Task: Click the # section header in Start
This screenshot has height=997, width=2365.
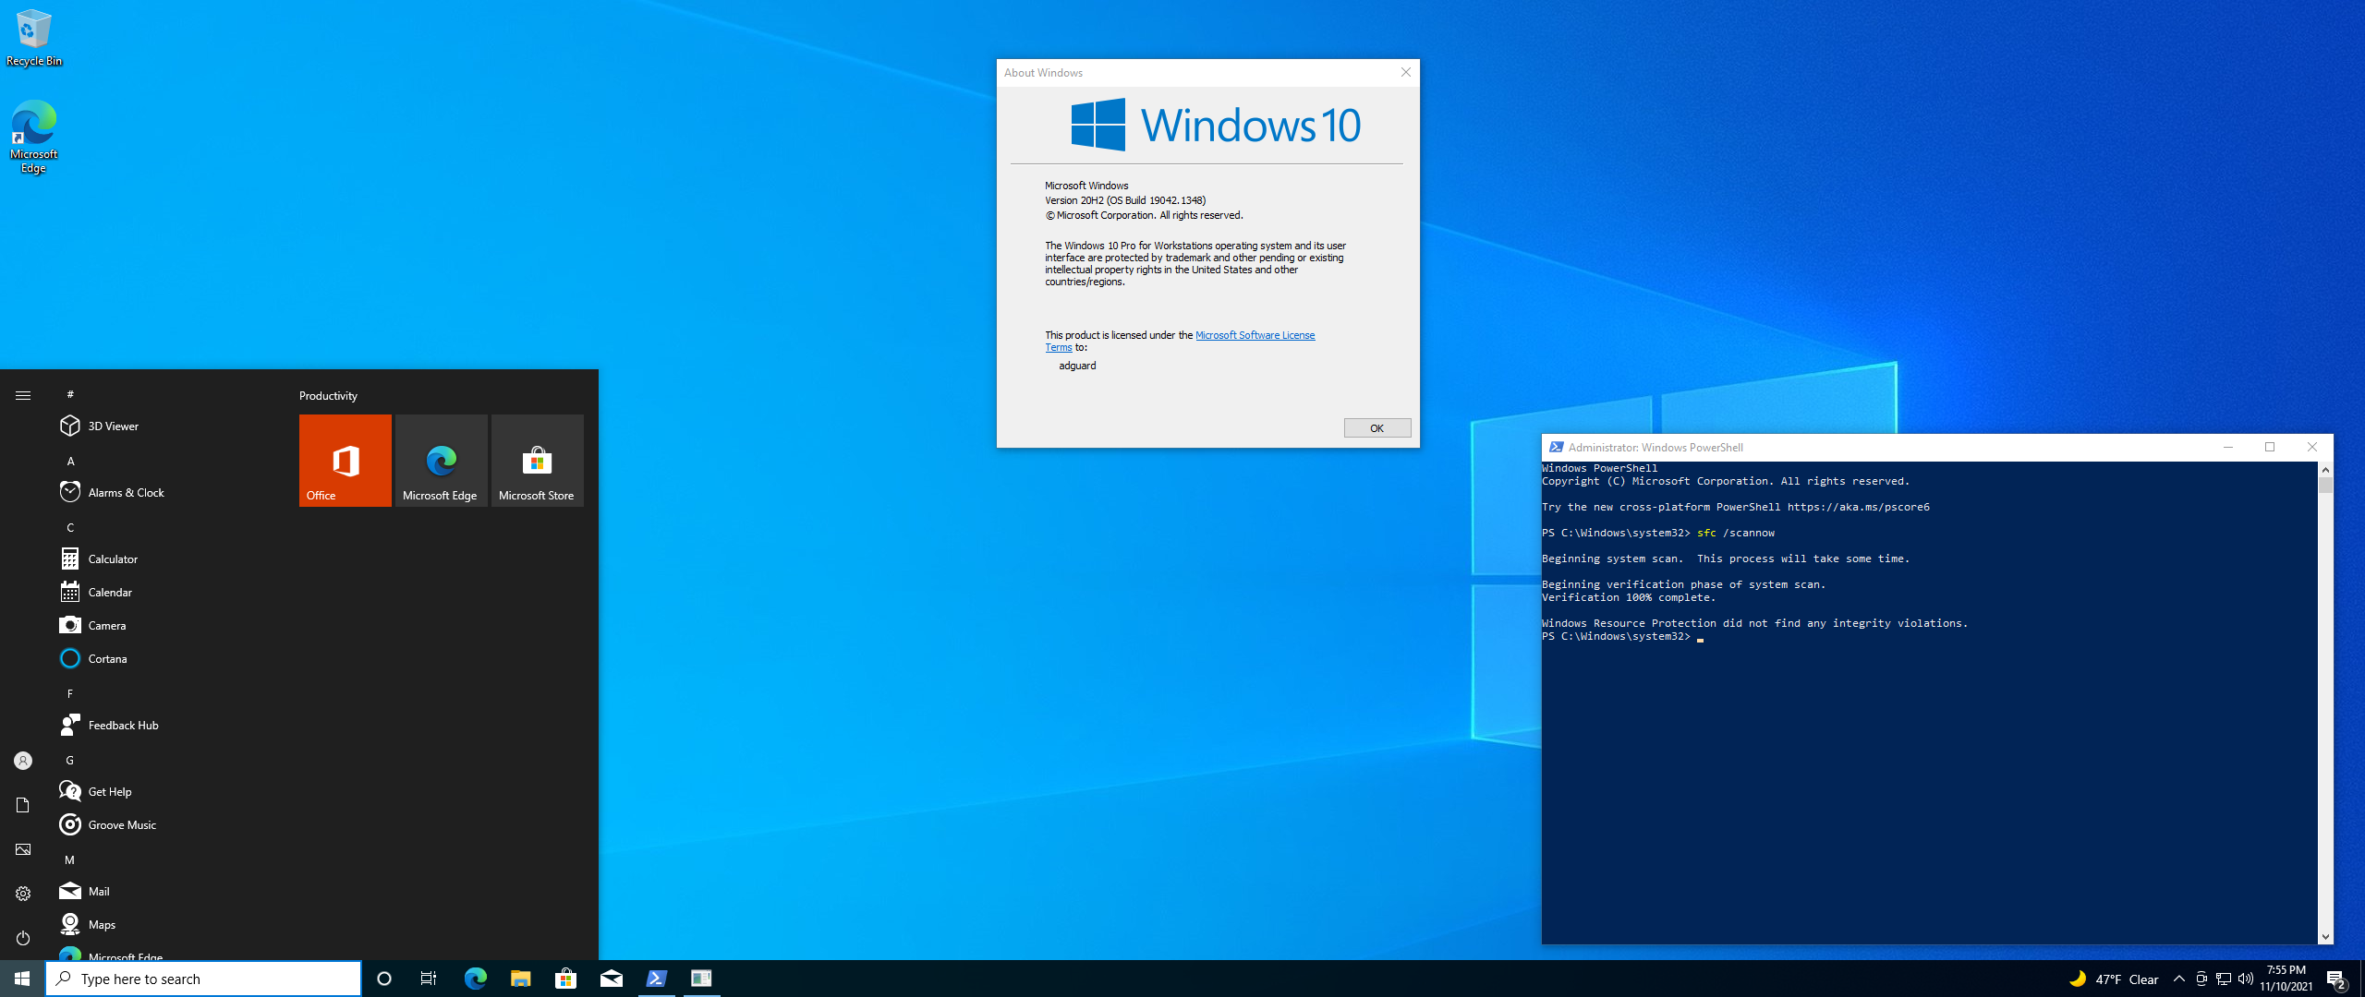Action: [70, 394]
